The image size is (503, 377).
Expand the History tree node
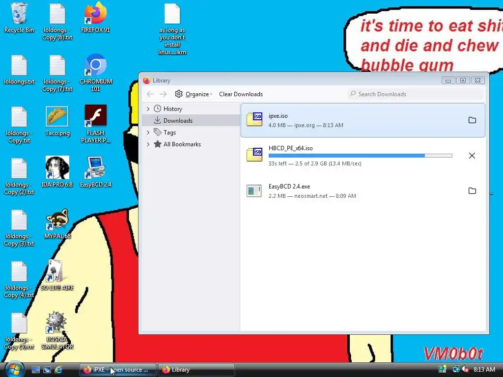(148, 109)
